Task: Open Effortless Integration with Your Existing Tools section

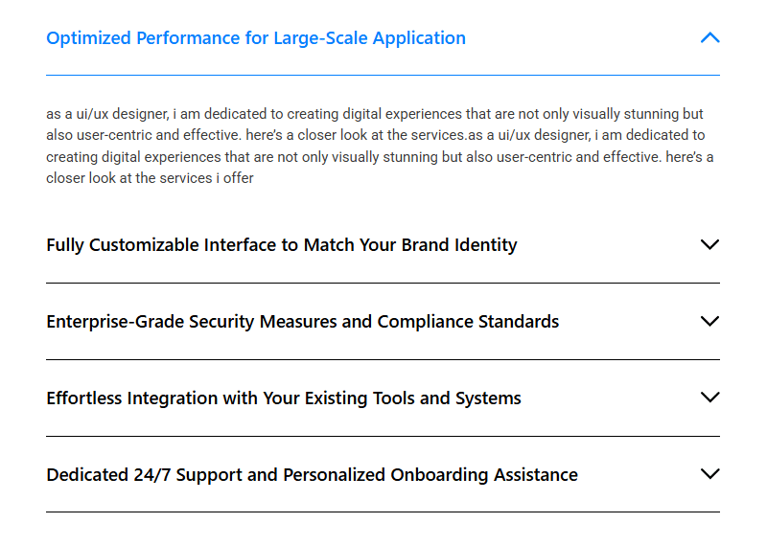Action: point(283,398)
